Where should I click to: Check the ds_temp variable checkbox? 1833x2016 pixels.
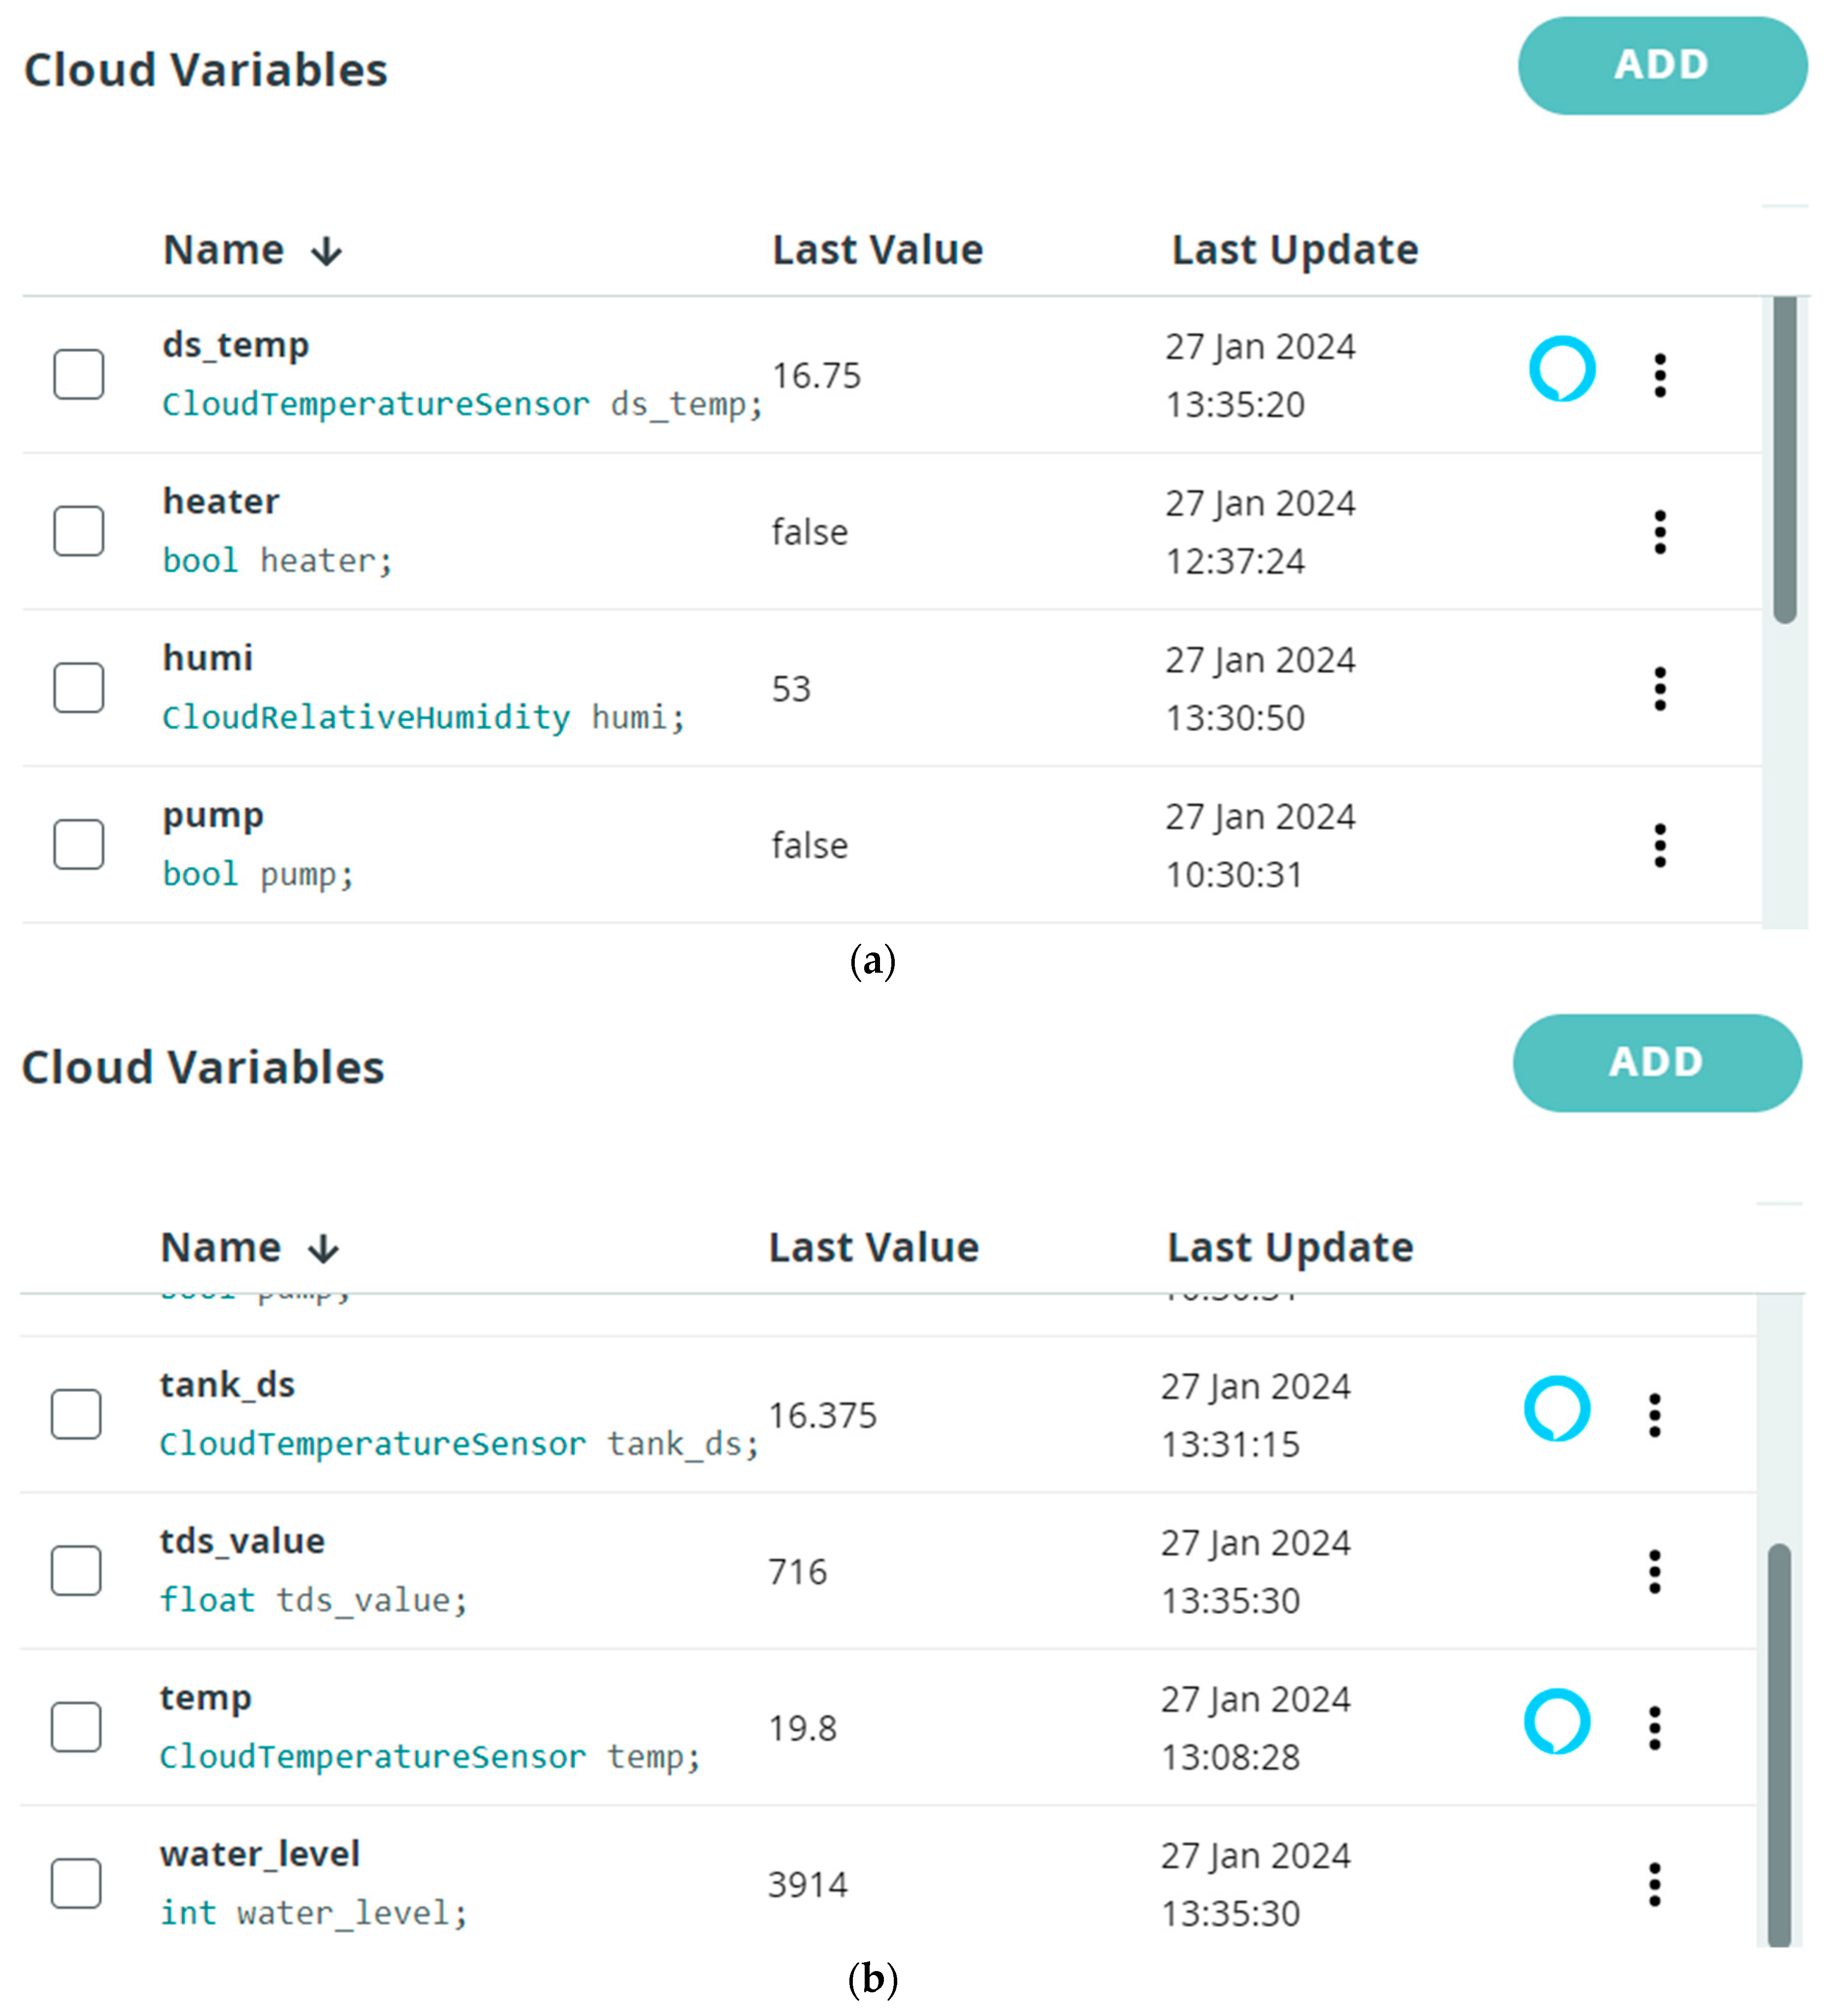point(79,374)
